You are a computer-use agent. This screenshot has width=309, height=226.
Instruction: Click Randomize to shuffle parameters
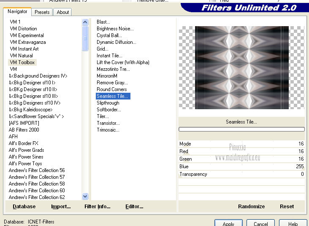(x=252, y=207)
